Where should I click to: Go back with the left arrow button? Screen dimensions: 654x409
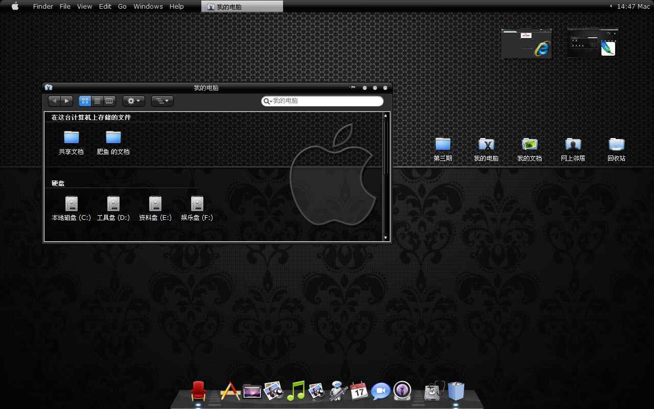[55, 101]
